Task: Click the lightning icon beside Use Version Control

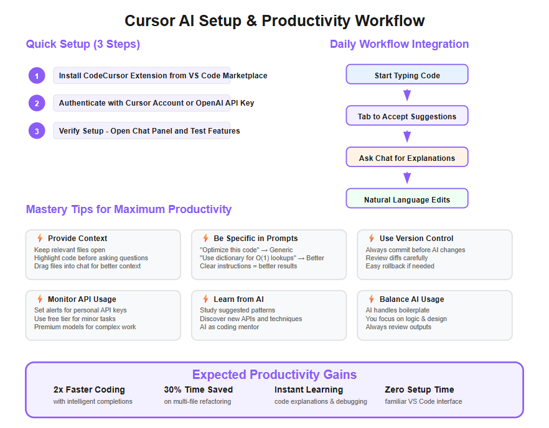Action: (x=372, y=239)
